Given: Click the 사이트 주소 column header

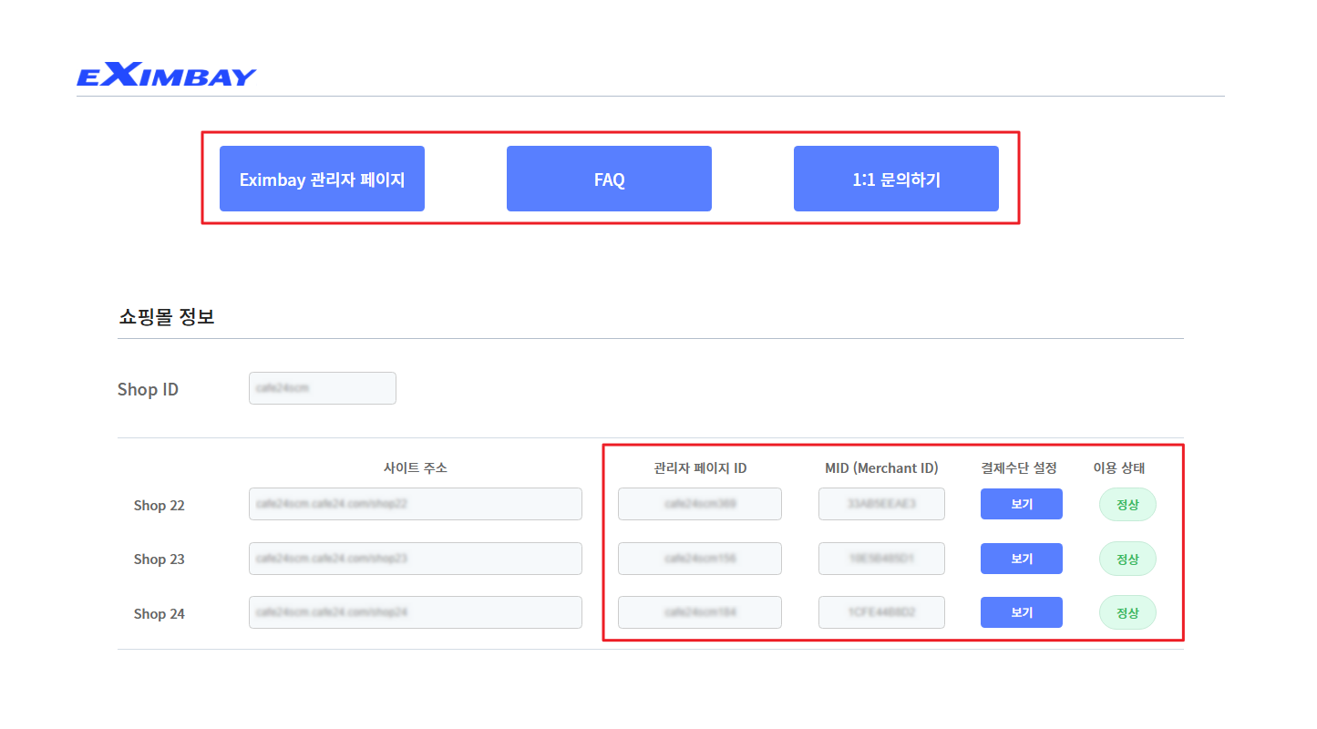Looking at the screenshot, I should pos(416,467).
